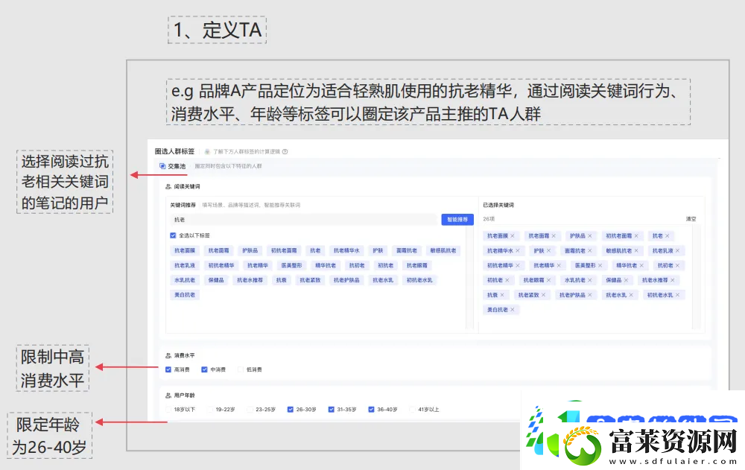
Task: Remove selected keyword 抗老水推荐 via its X
Action: pos(672,280)
